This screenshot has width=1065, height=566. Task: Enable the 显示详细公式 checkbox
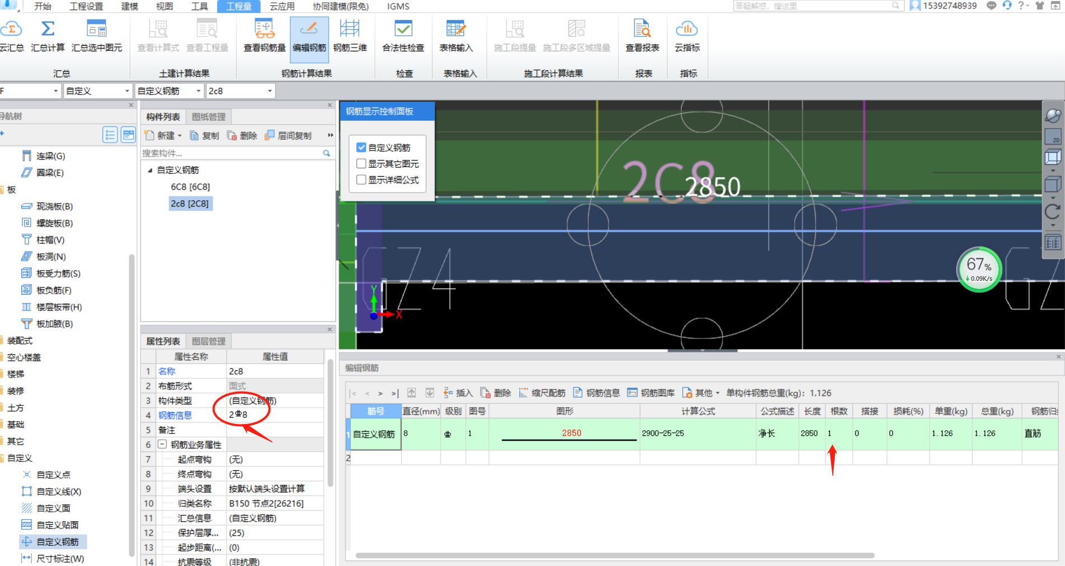pos(362,180)
